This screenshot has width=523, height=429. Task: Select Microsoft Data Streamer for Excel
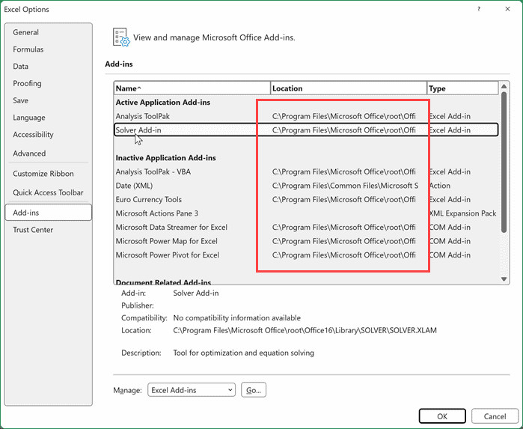(306, 228)
